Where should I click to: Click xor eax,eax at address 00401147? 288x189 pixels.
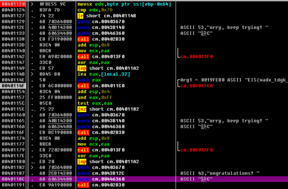click(93, 63)
